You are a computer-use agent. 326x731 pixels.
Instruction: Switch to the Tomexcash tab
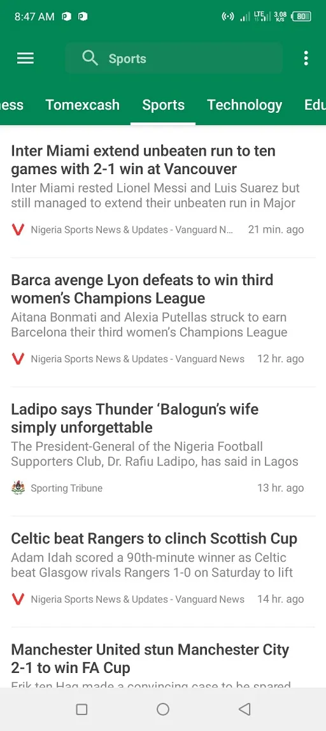pos(82,105)
